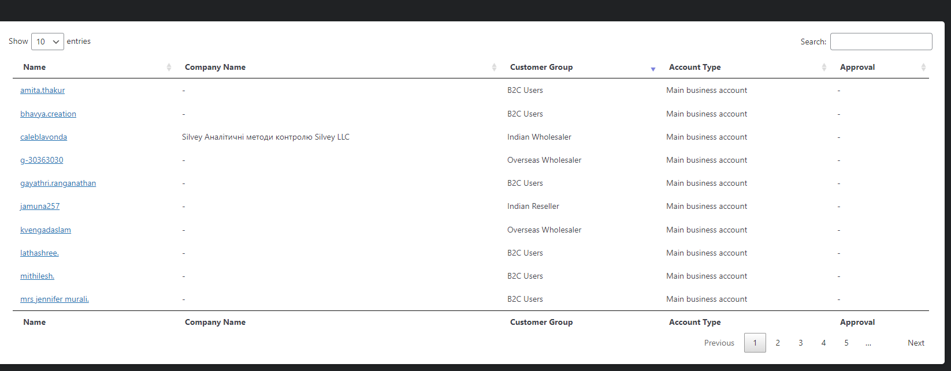Go to pagination page 5
951x371 pixels.
(x=846, y=343)
